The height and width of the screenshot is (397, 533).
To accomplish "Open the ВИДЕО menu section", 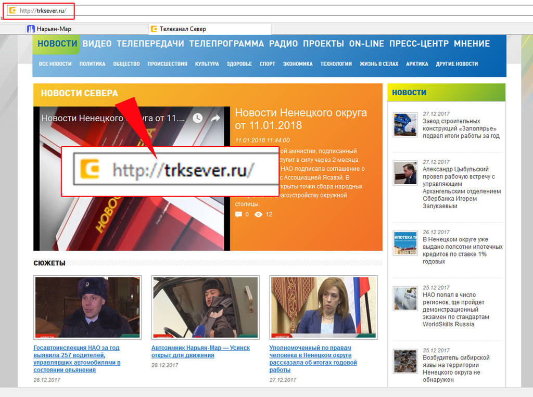I will click(97, 44).
